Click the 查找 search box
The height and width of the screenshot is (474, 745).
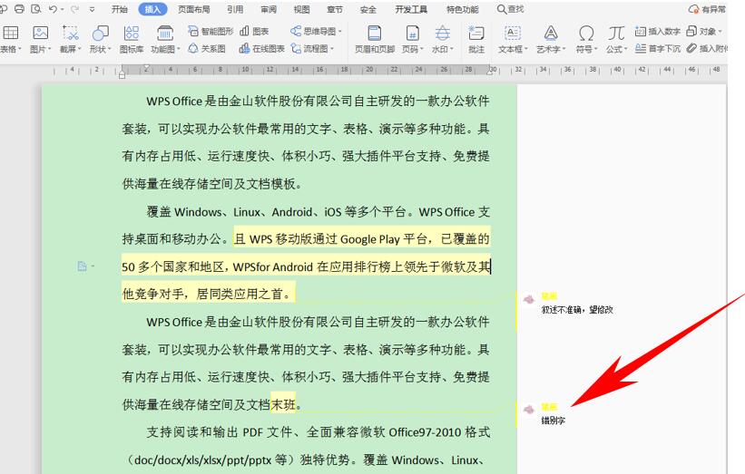pyautogui.click(x=511, y=9)
